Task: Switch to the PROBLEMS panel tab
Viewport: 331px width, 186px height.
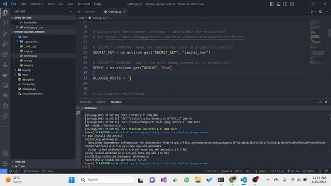Action: coord(86,102)
